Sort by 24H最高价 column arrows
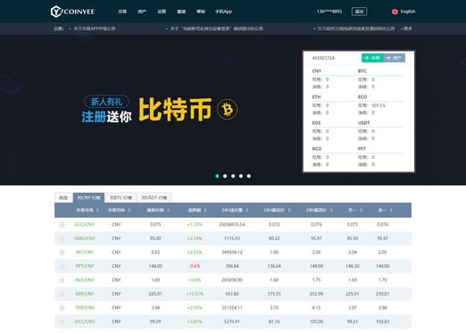Image resolution: width=466 pixels, height=333 pixels. coord(331,211)
